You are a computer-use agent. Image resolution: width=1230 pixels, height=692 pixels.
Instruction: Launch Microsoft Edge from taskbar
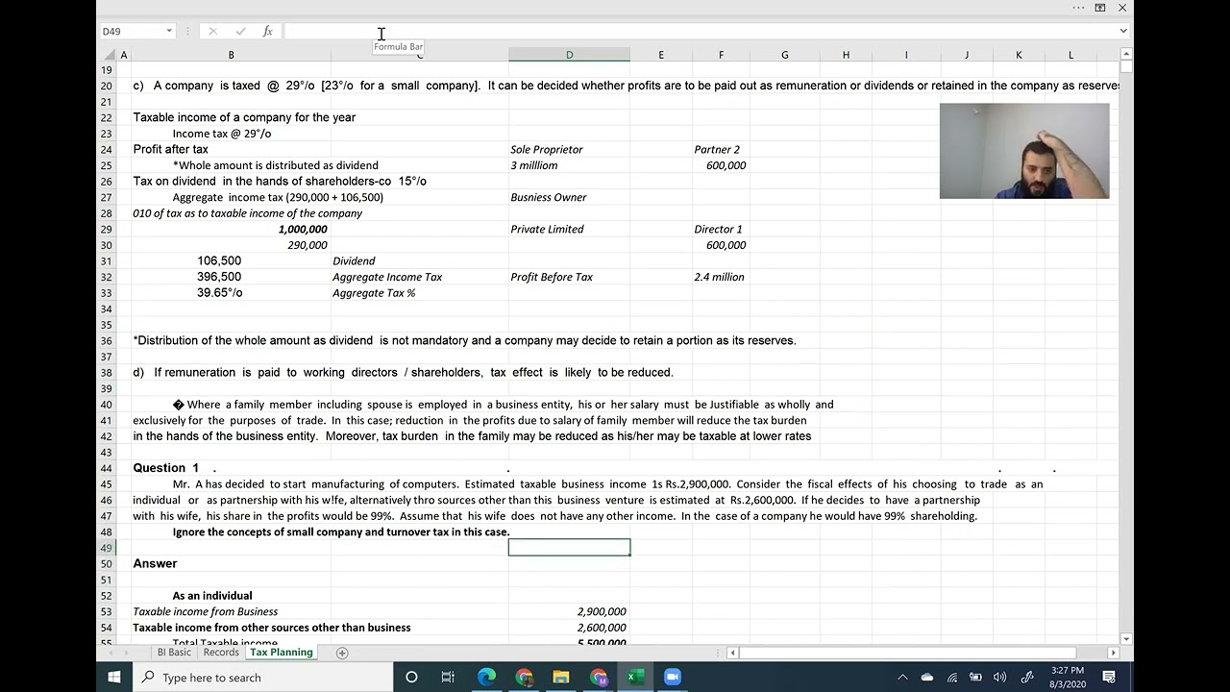coord(486,677)
